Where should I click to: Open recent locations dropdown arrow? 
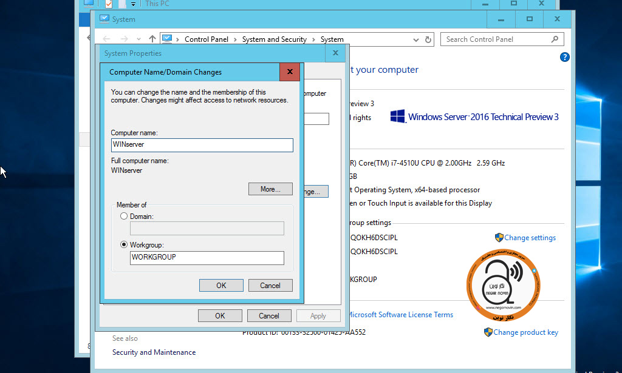[138, 39]
